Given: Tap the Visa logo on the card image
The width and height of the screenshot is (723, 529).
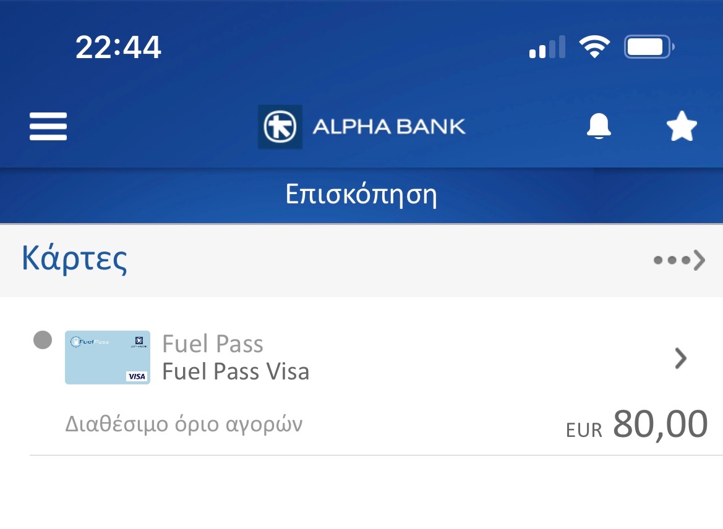Looking at the screenshot, I should click(x=137, y=376).
